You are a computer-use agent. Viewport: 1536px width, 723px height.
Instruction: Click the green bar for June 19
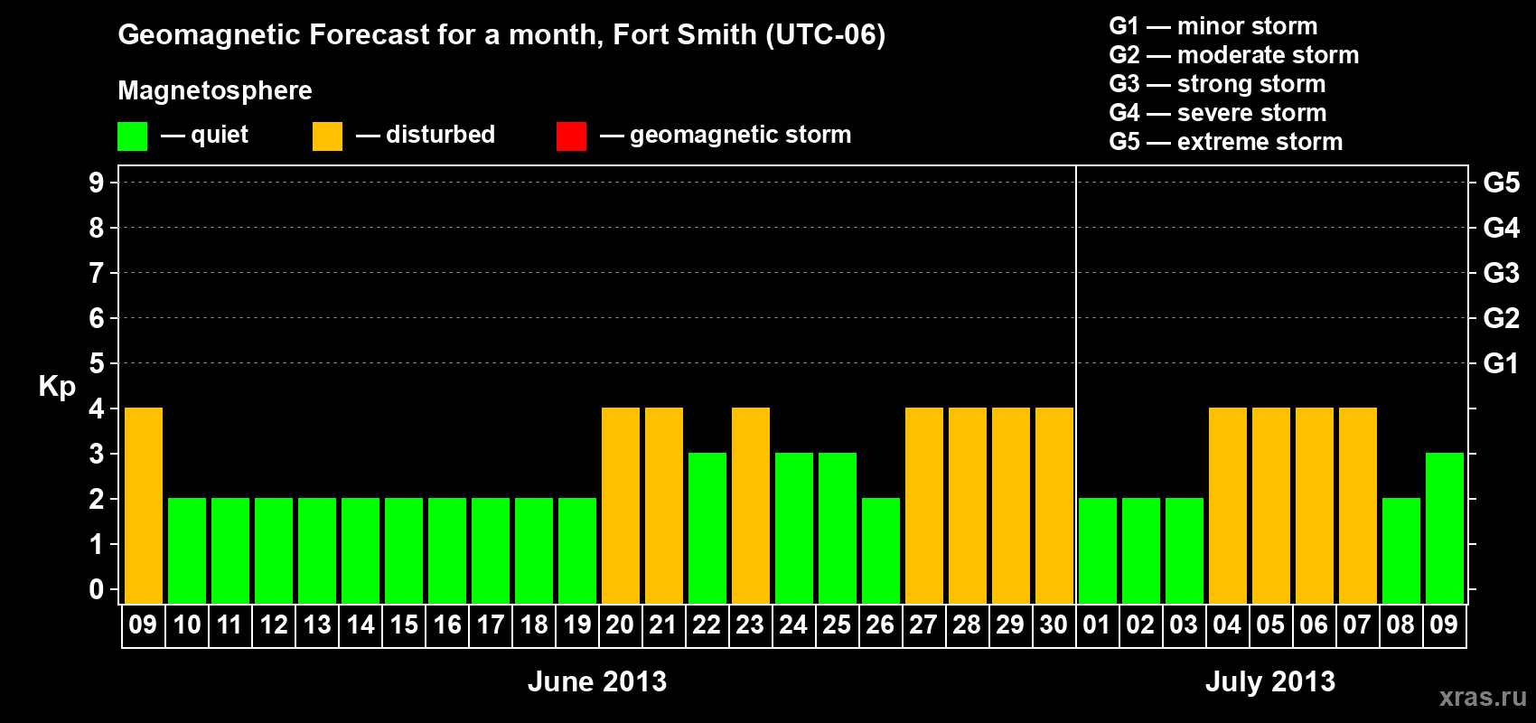(x=577, y=551)
